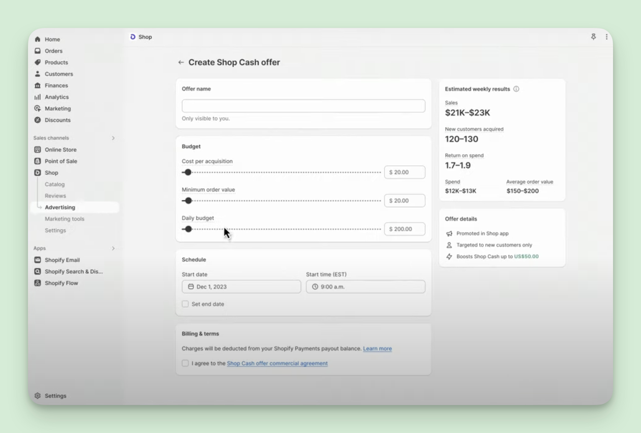Screen dimensions: 641x433
Task: Click the Customers person icon
Action: (x=38, y=74)
